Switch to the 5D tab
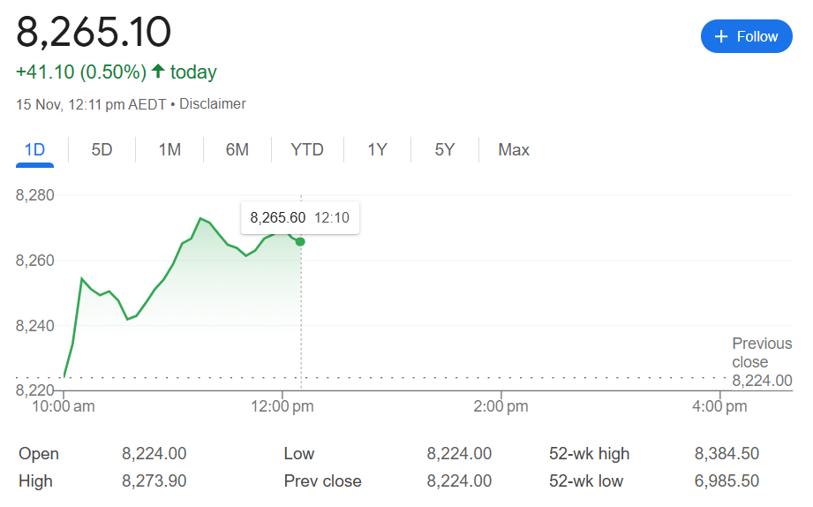The height and width of the screenshot is (507, 813). pos(102,150)
